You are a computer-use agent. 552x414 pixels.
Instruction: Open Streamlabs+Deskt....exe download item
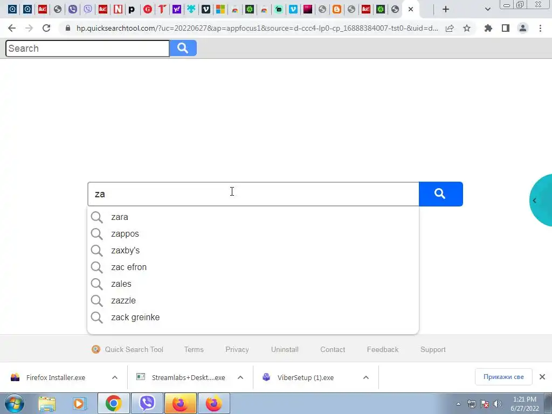(188, 377)
